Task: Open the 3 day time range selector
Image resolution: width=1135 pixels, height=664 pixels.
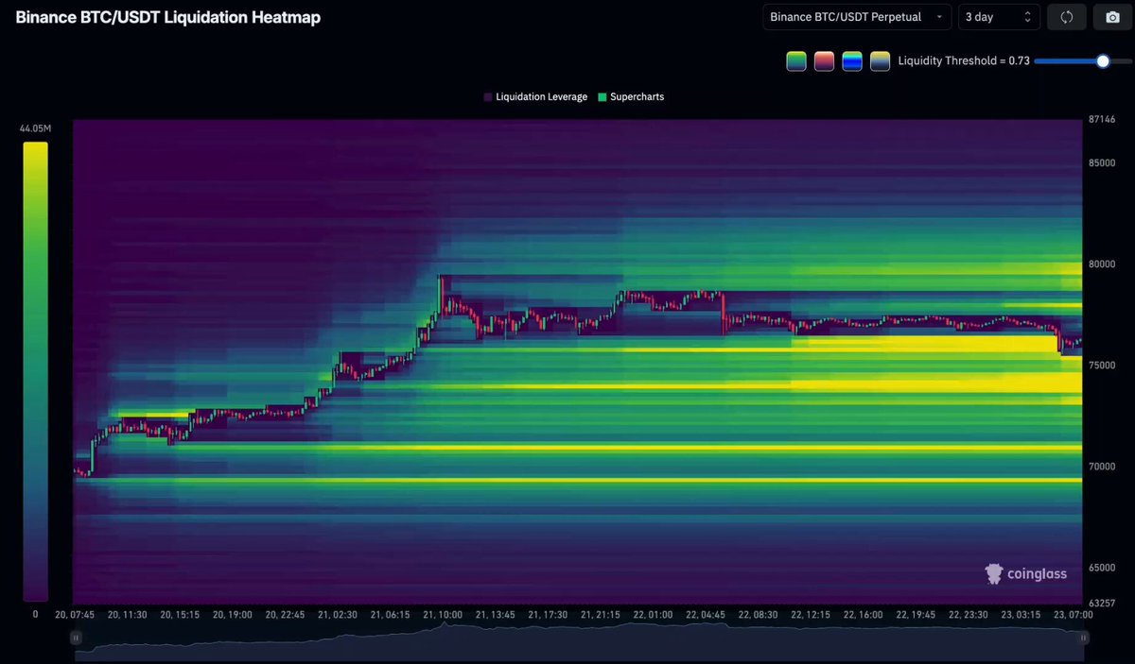Action: click(x=999, y=17)
